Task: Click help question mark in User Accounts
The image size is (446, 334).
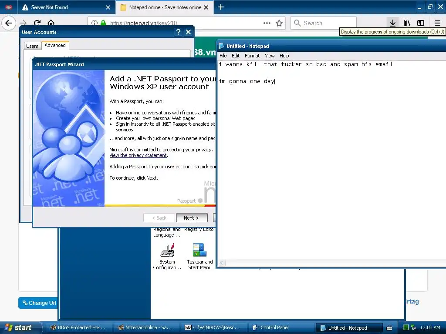Action: point(178,32)
